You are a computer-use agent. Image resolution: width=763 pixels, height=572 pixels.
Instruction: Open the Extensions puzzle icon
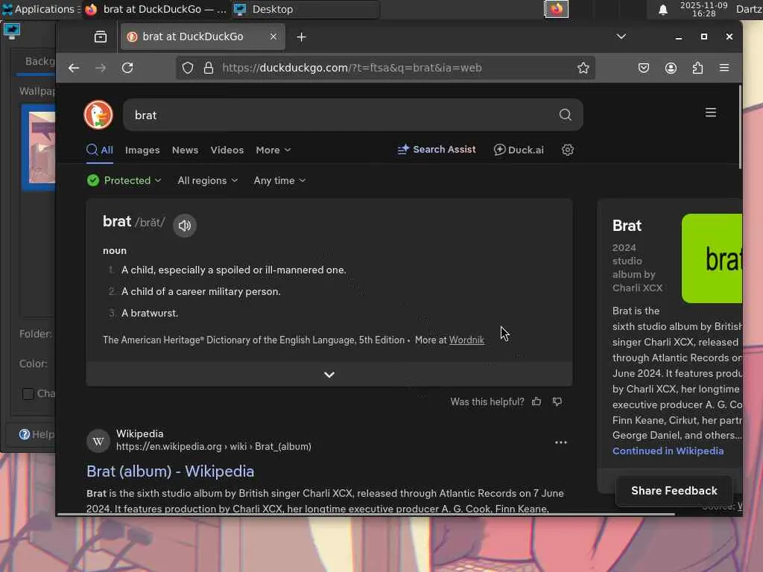tap(697, 68)
